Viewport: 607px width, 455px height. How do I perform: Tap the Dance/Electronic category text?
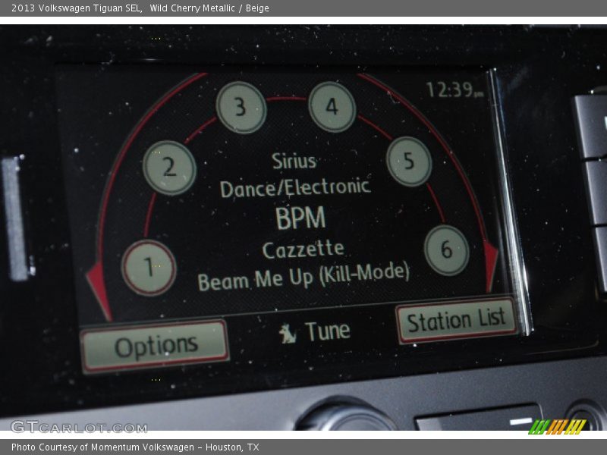(295, 187)
